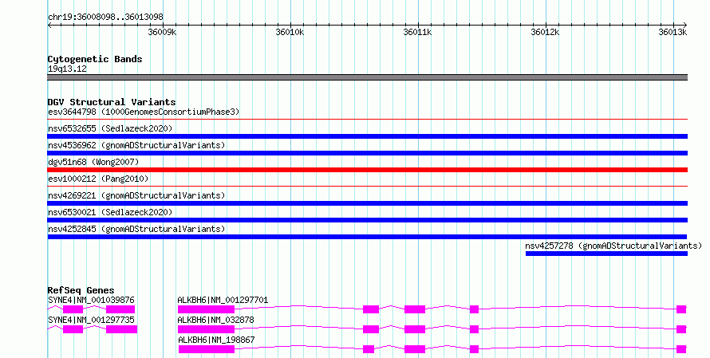710x358 pixels.
Task: Open the ALKBH6|NM_198867 transcript label
Action: pos(215,340)
